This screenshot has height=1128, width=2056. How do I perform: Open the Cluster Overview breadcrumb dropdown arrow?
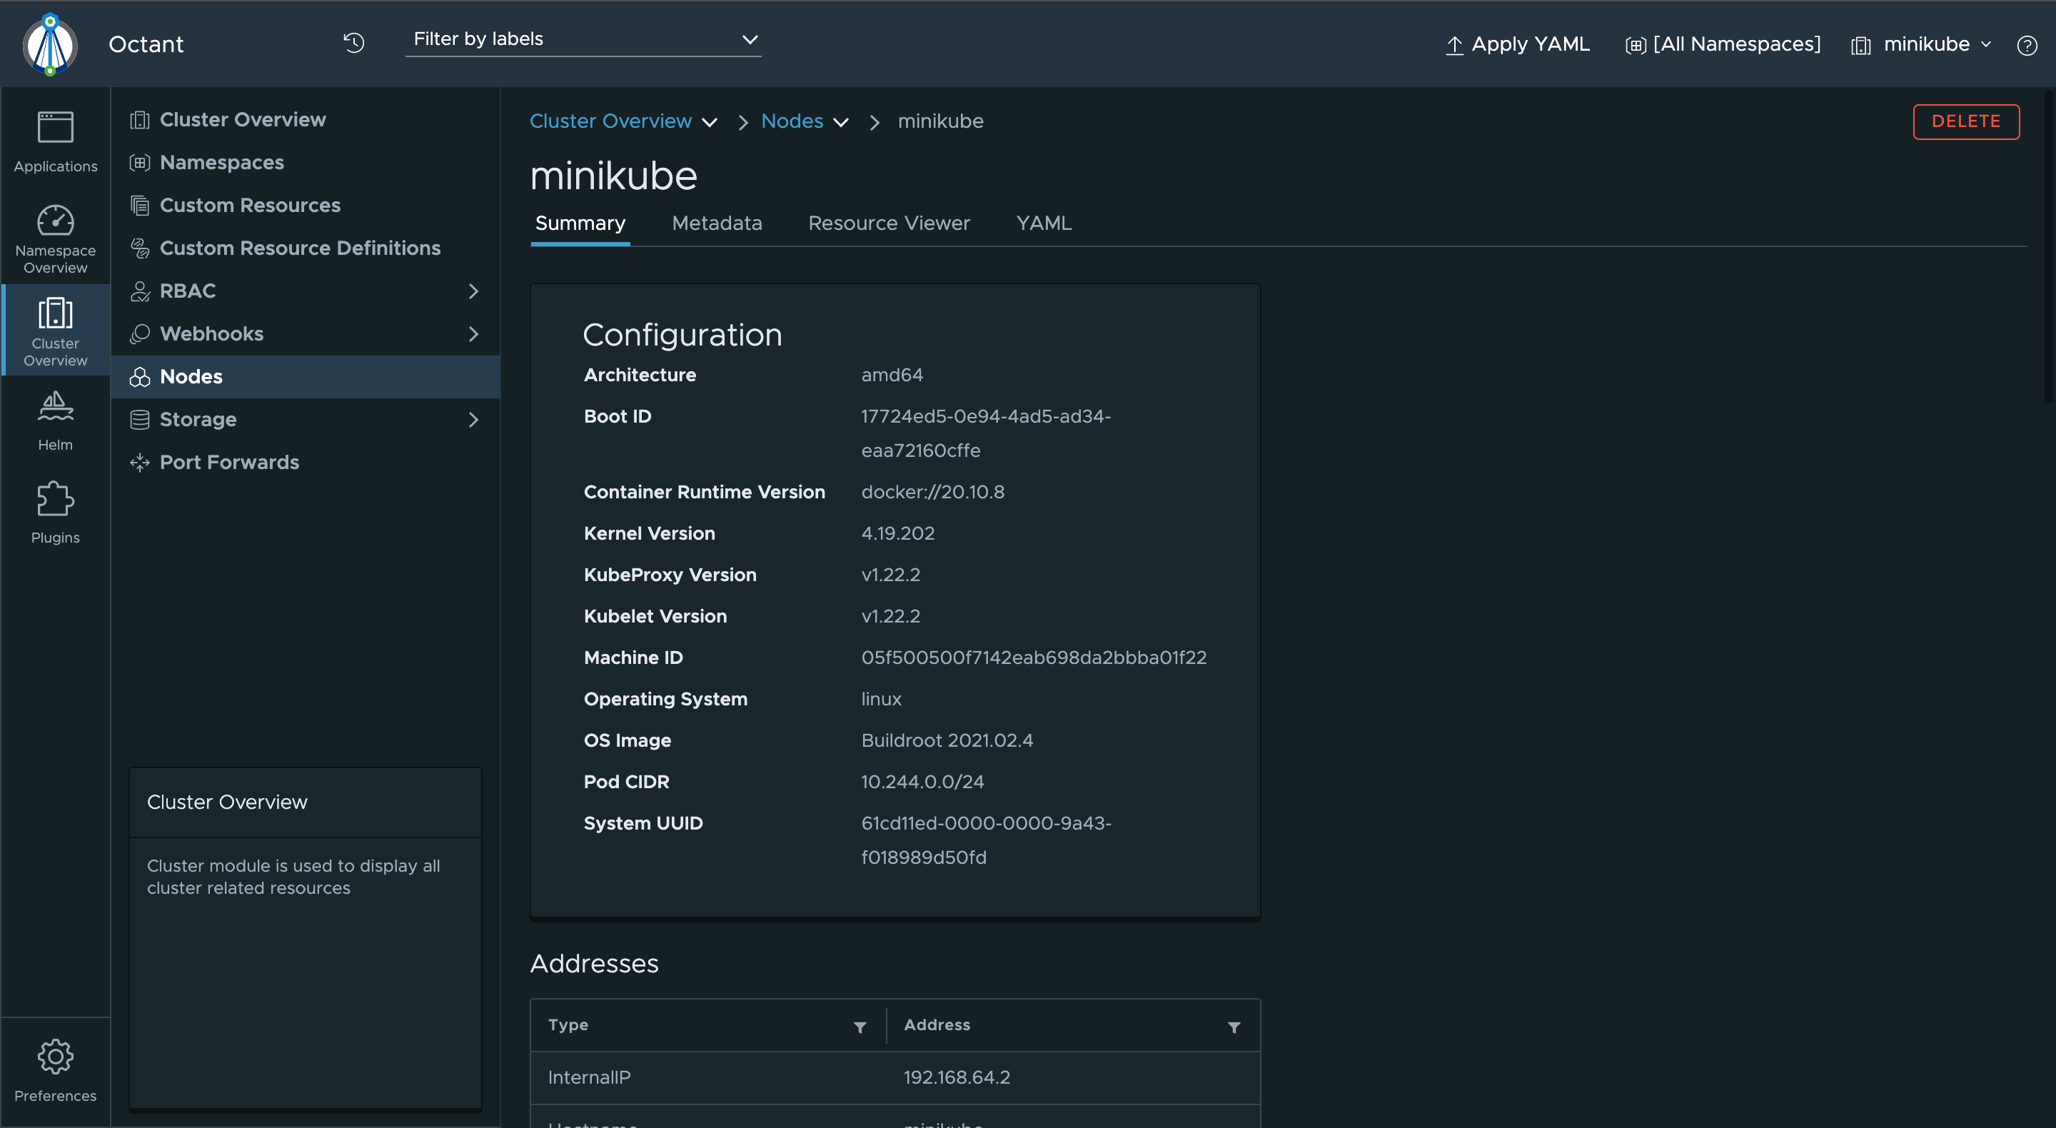click(x=709, y=122)
